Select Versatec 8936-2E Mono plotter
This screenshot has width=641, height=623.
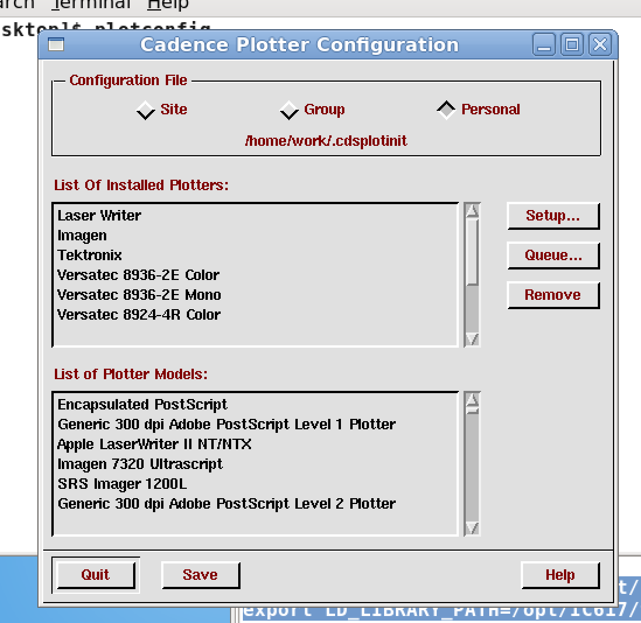(256, 295)
